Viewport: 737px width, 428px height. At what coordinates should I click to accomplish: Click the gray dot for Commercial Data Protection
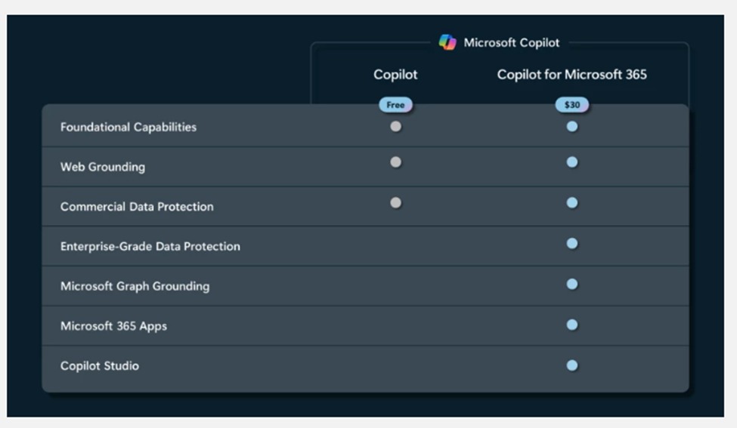tap(395, 202)
